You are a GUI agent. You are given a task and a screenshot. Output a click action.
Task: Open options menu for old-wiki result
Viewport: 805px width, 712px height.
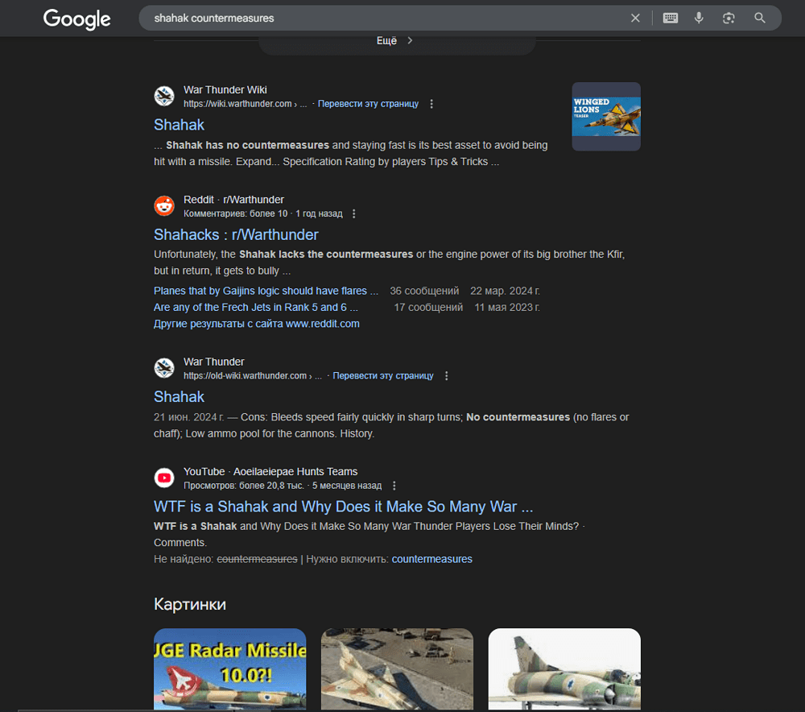(x=446, y=375)
